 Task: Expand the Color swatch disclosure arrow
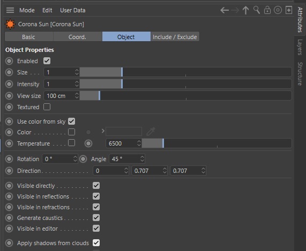103,131
